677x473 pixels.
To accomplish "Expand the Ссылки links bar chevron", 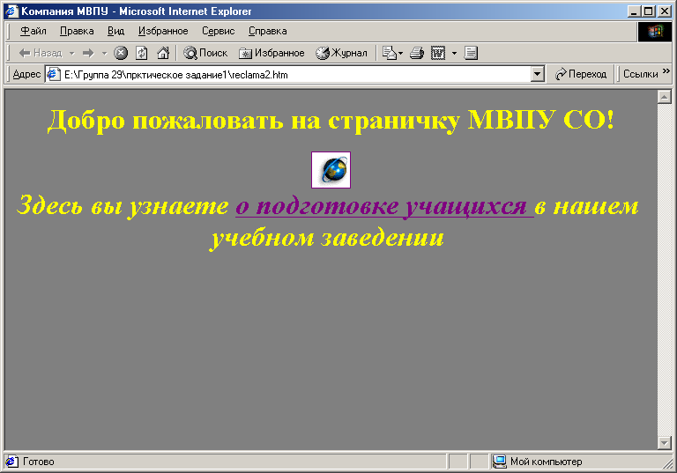I will 666,71.
